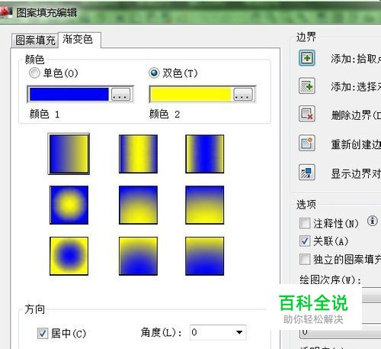This screenshot has height=349, width=381.
Task: Click the View Selections boundary icon
Action: [x=307, y=173]
